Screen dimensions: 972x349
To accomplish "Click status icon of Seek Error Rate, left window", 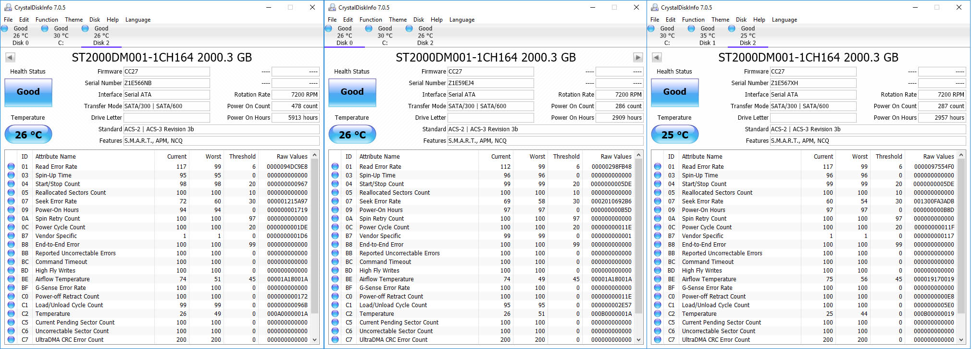I will coord(11,201).
